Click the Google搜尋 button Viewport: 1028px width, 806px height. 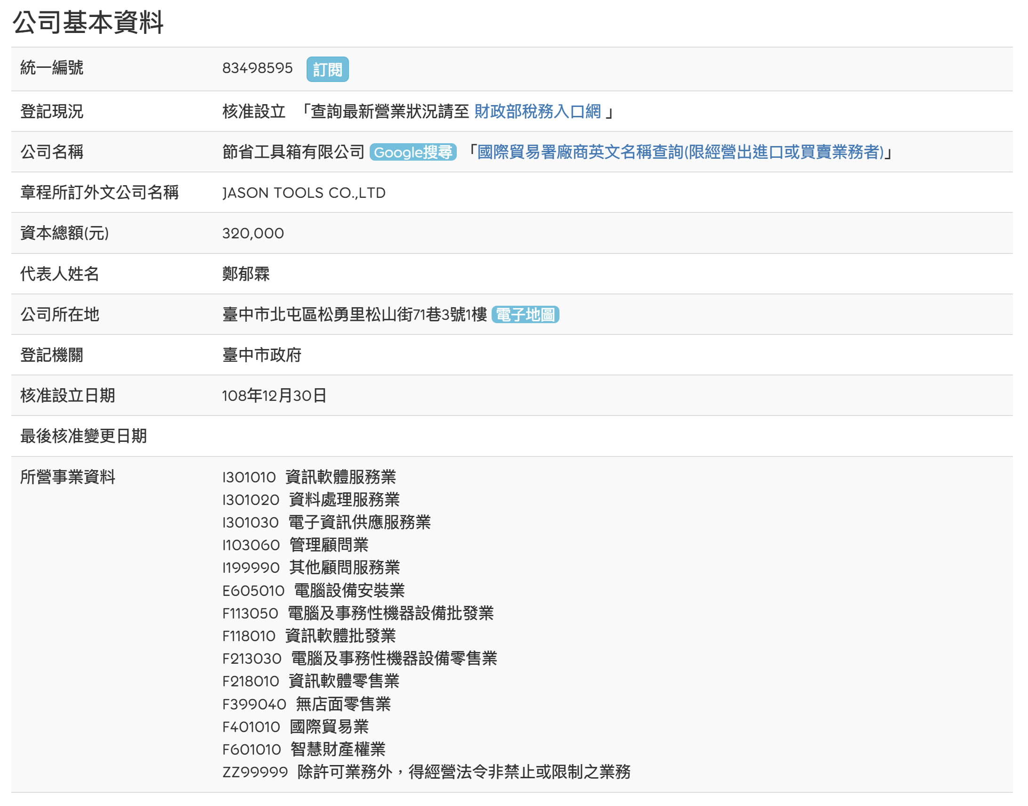(x=413, y=152)
